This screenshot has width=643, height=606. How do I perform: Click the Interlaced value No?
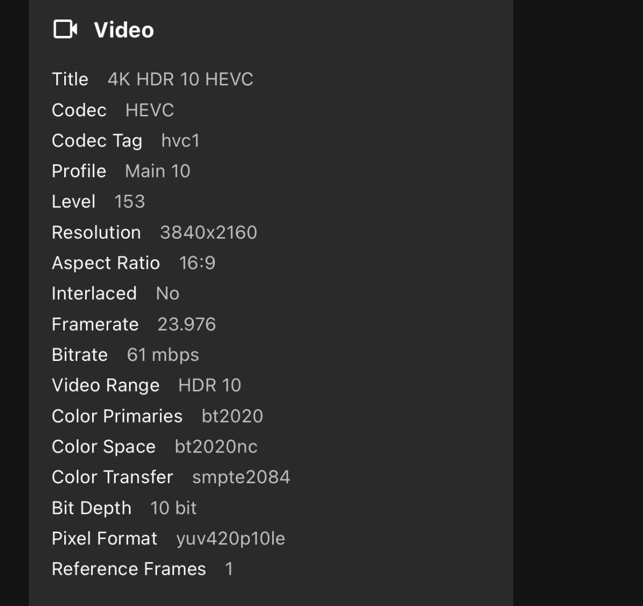168,293
